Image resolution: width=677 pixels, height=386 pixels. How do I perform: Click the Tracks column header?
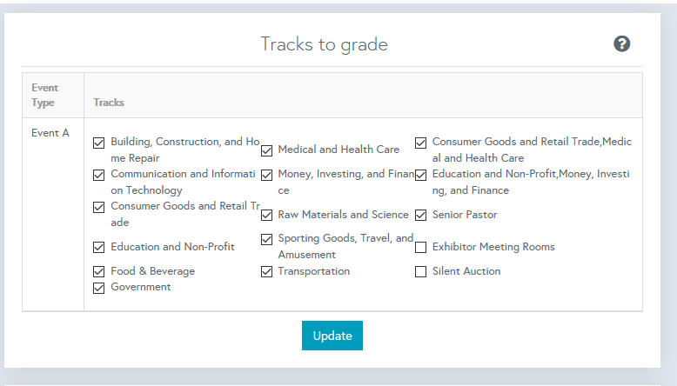click(109, 103)
